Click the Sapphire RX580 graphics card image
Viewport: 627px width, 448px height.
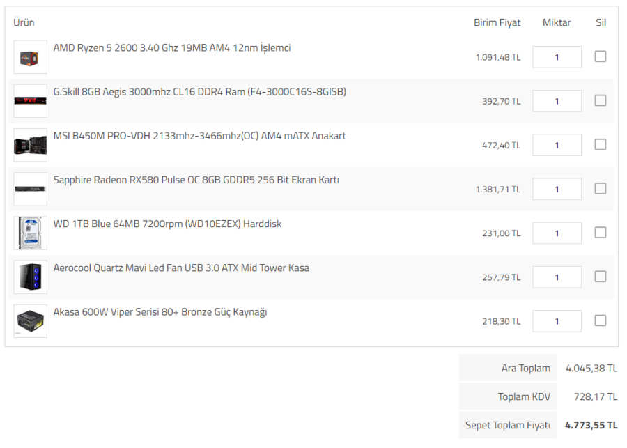(x=30, y=189)
